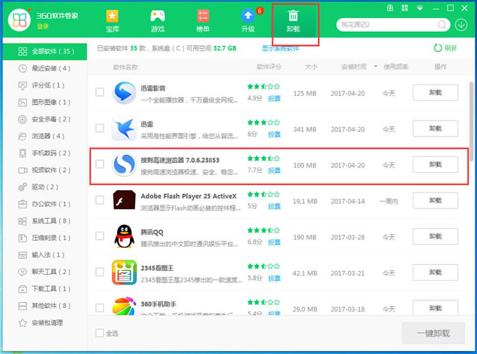Select 其他软件 (8) category
The image size is (477, 354).
pos(45,306)
